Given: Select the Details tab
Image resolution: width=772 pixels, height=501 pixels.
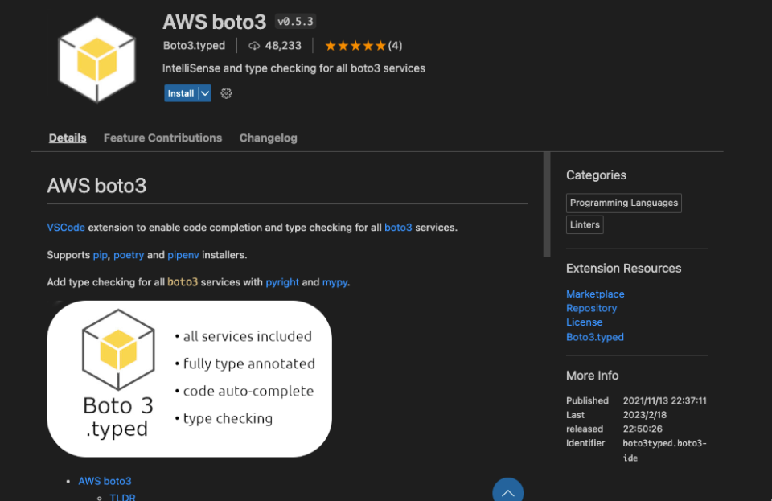Looking at the screenshot, I should [68, 138].
